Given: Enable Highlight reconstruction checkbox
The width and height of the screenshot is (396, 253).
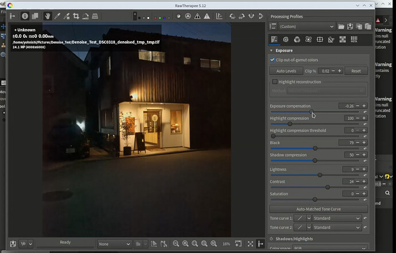Looking at the screenshot, I should click(x=275, y=81).
